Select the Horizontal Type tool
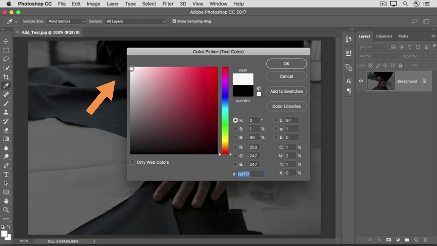Screen dimensions: 437x246 6,175
